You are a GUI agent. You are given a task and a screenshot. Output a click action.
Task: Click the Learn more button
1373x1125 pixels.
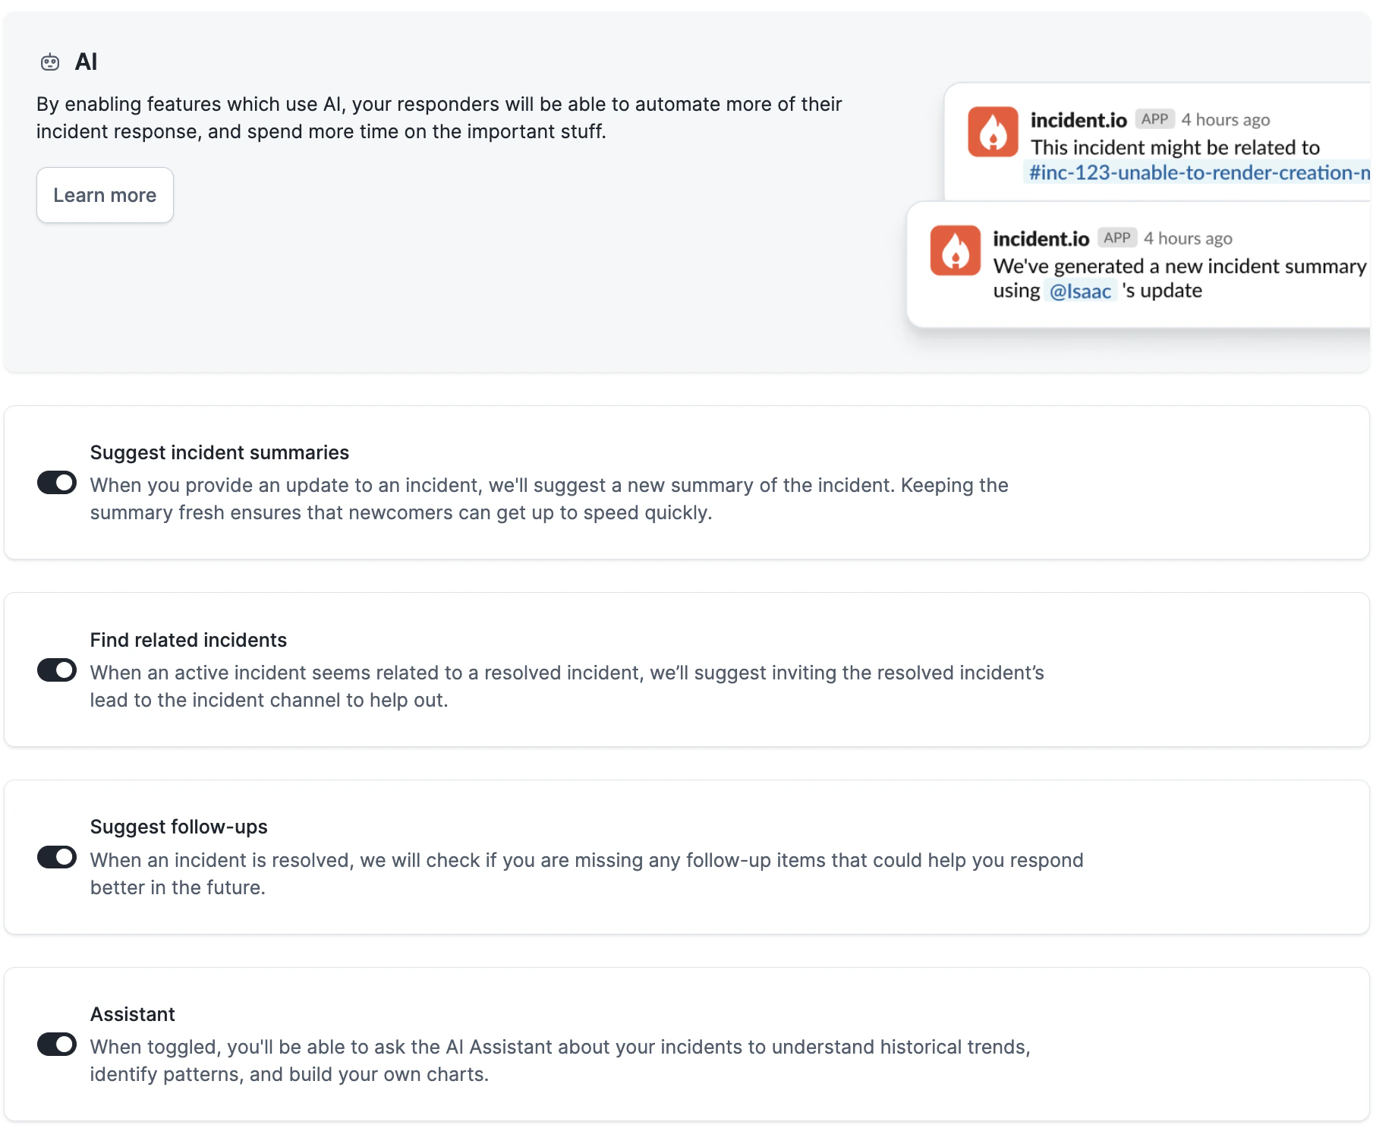pyautogui.click(x=105, y=195)
